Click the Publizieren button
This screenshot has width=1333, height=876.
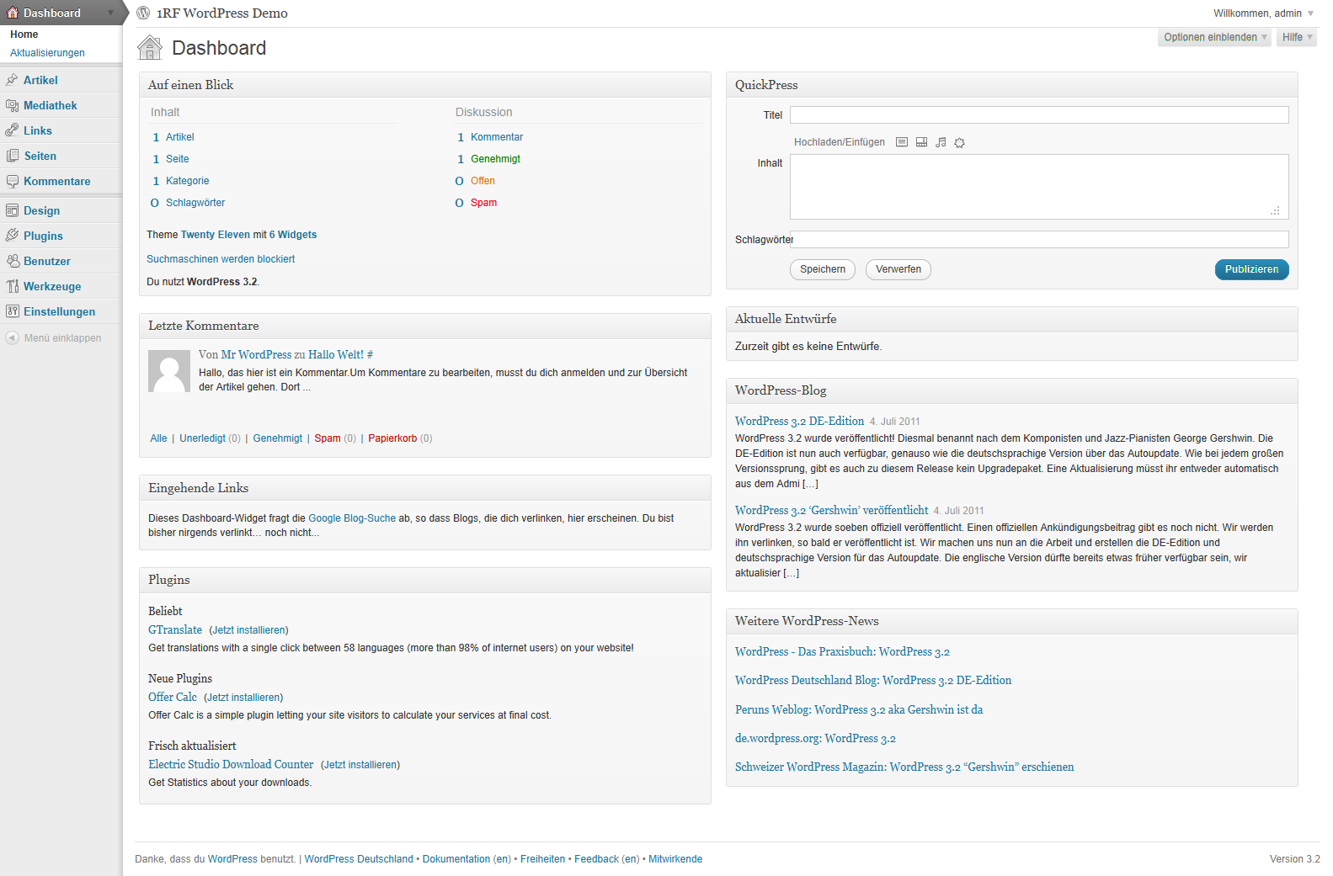point(1251,269)
